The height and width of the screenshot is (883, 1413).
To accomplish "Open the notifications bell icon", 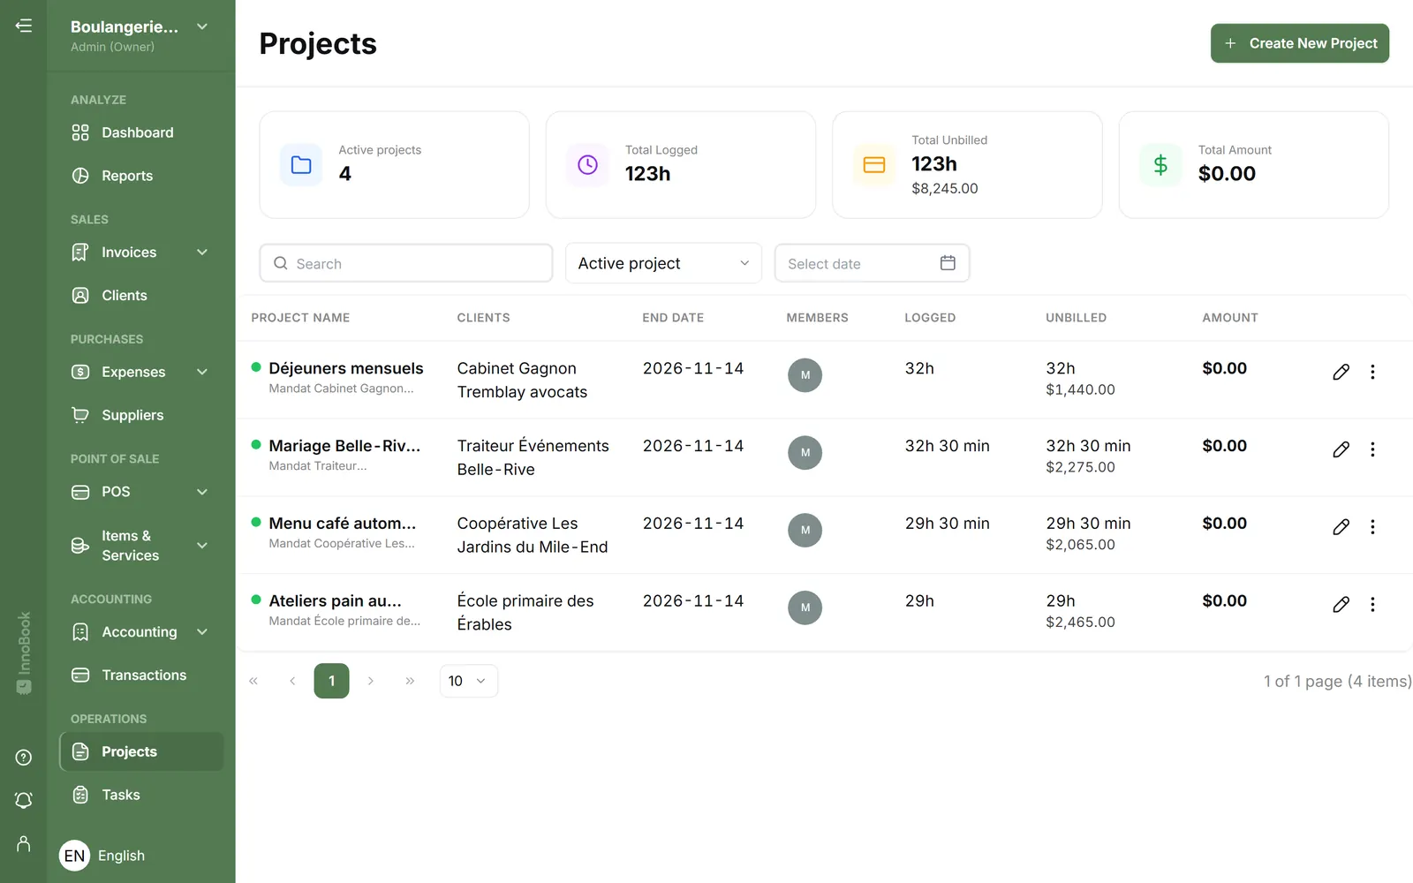I will point(24,800).
